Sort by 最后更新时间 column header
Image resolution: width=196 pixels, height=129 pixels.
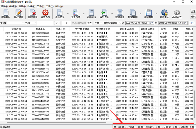tap(127, 29)
